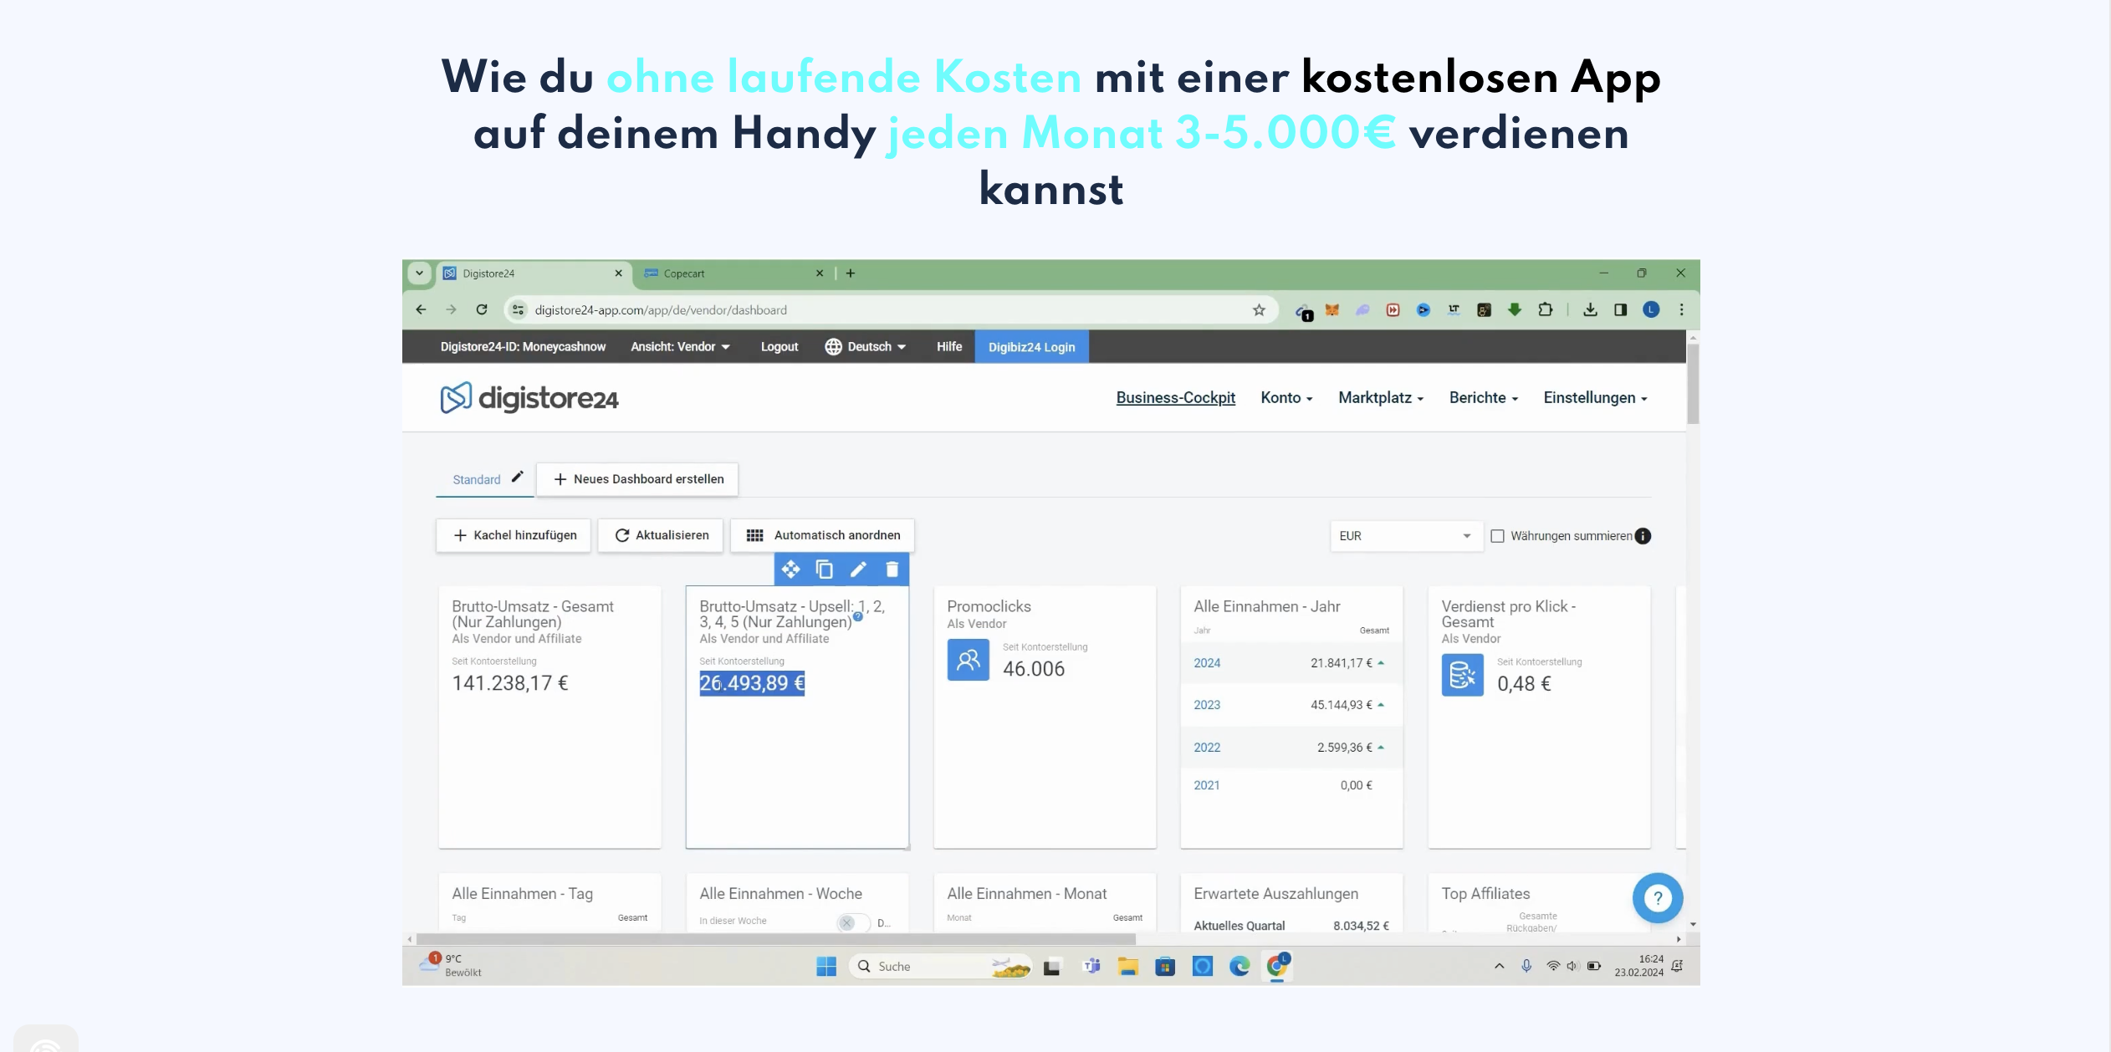Open the Windows Start menu
Image resolution: width=2111 pixels, height=1052 pixels.
coord(826,967)
